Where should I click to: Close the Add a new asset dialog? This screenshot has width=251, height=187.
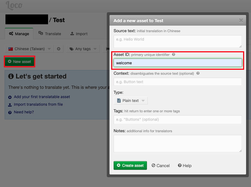click(x=241, y=20)
